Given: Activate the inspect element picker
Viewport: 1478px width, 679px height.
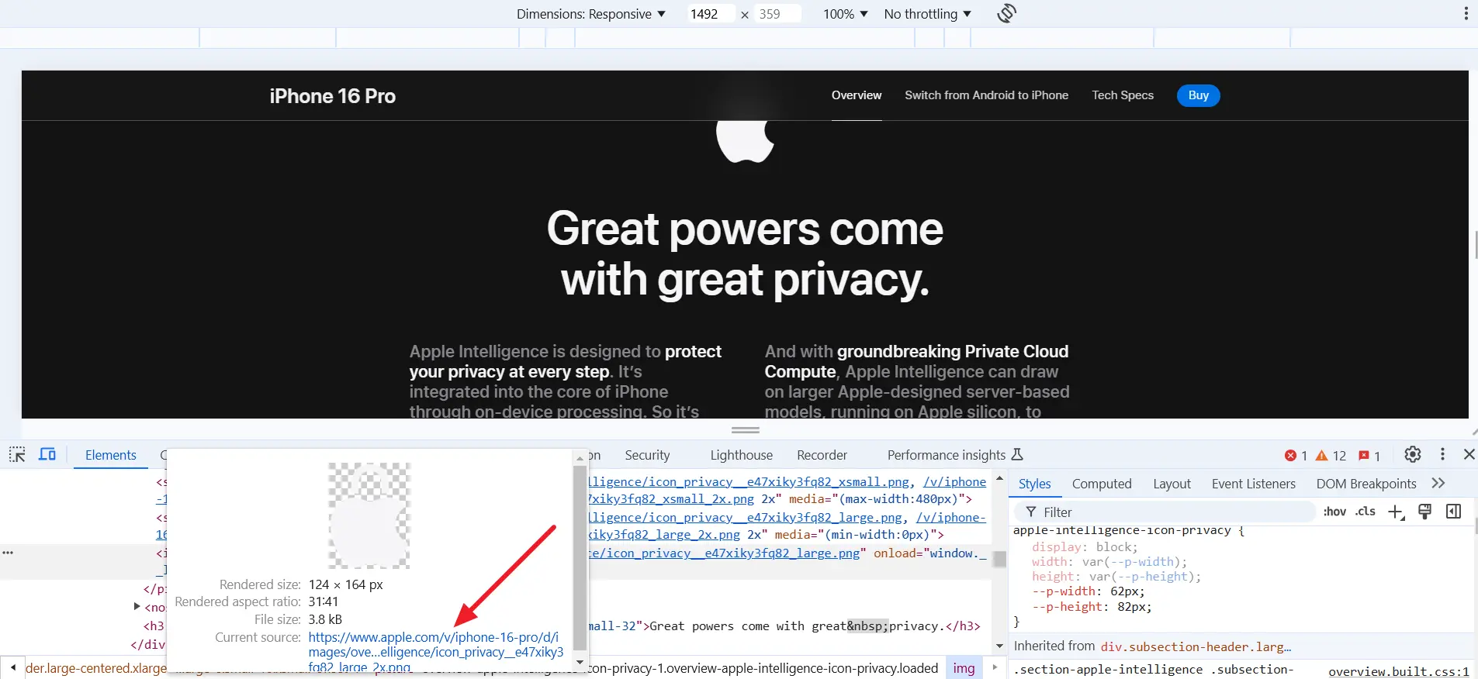Looking at the screenshot, I should pyautogui.click(x=17, y=455).
